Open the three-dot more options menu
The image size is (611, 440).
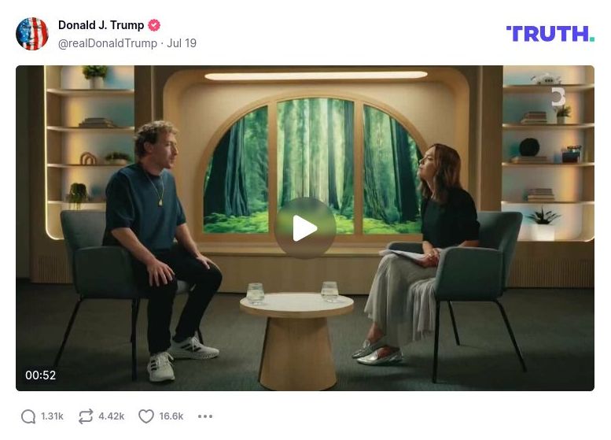[205, 416]
